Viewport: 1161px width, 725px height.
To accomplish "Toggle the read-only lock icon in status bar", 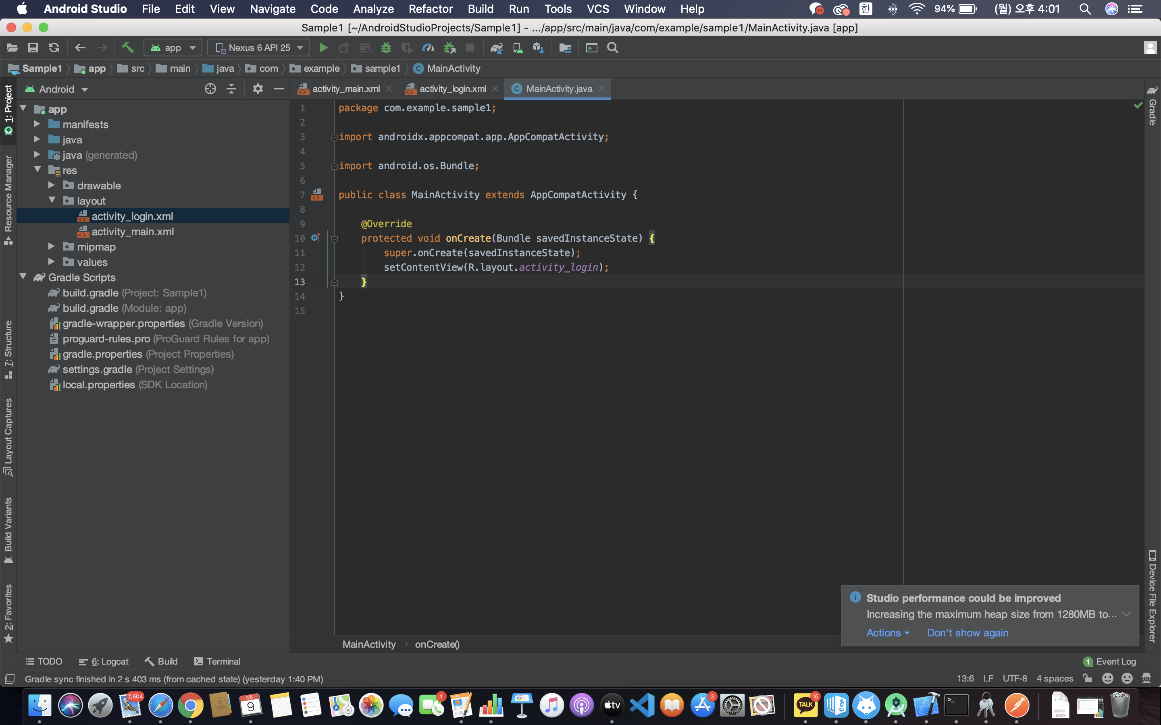I will pos(1087,678).
